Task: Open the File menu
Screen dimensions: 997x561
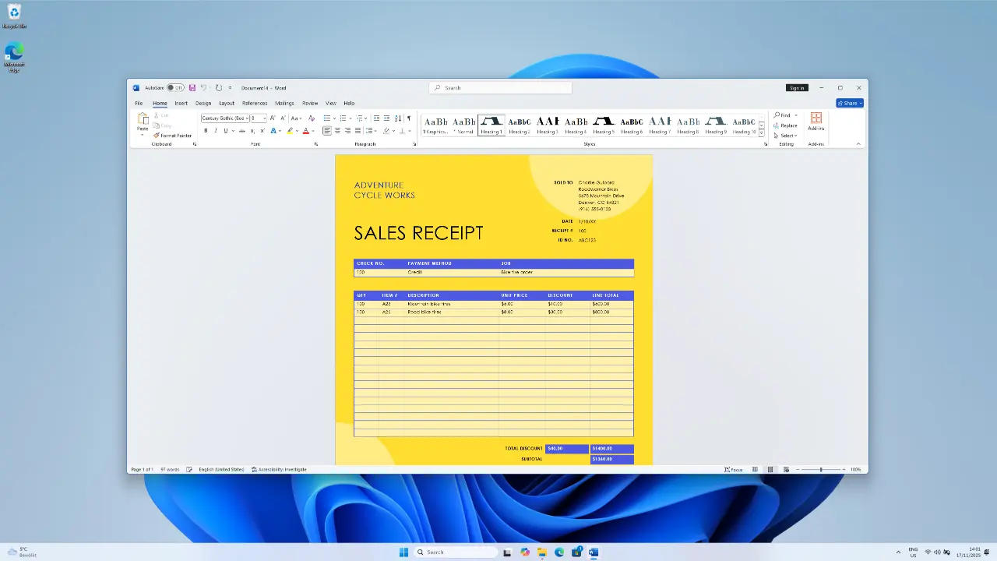Action: pyautogui.click(x=139, y=103)
